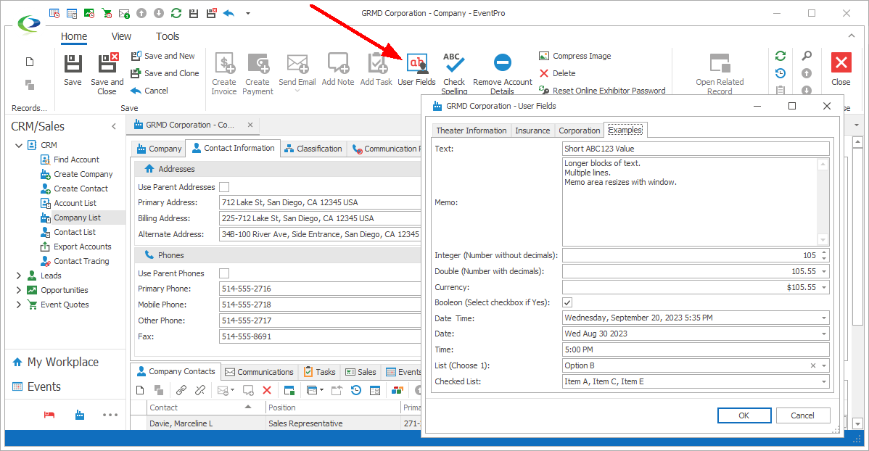Toggle the Use Parent Addresses checkbox
This screenshot has width=869, height=451.
224,187
